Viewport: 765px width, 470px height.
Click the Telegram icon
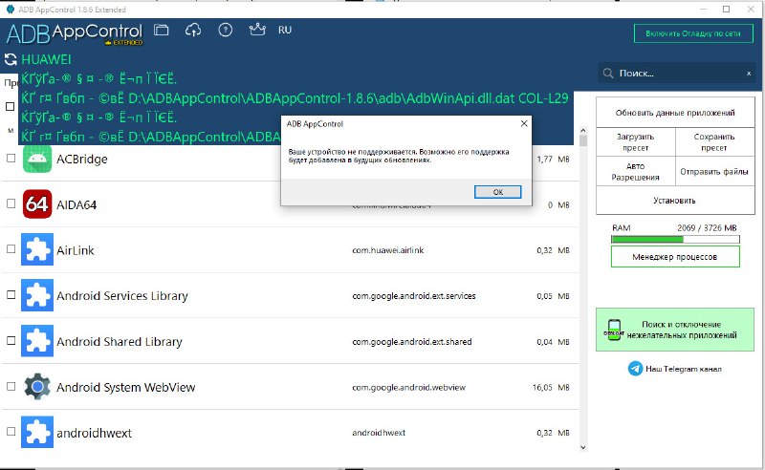tap(635, 369)
